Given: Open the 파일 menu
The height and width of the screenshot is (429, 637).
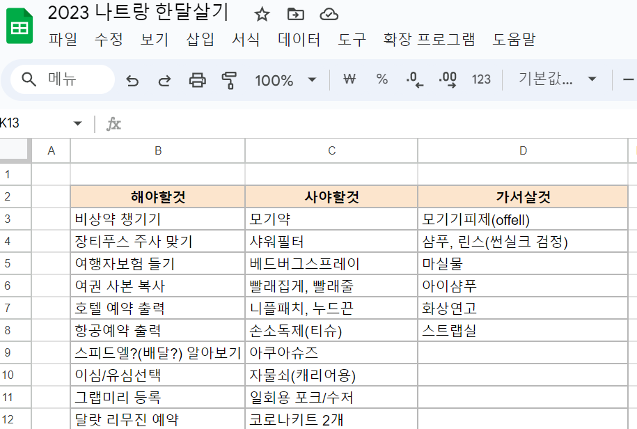Looking at the screenshot, I should (63, 40).
